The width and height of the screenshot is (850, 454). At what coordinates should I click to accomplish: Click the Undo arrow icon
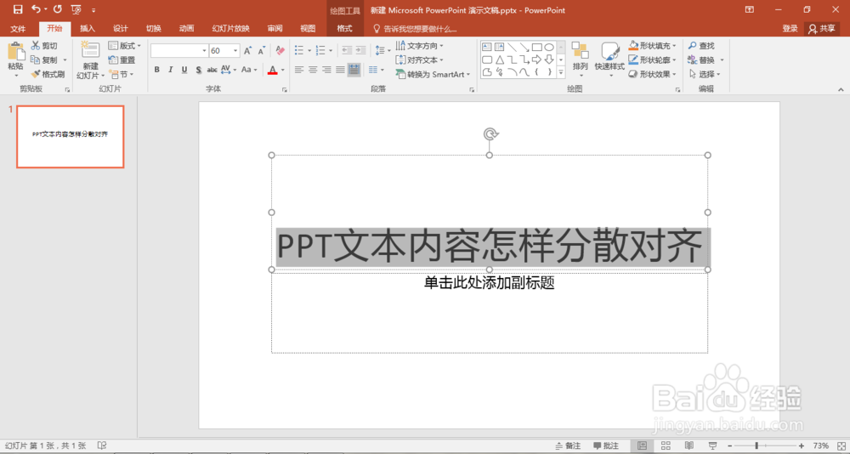click(x=36, y=9)
